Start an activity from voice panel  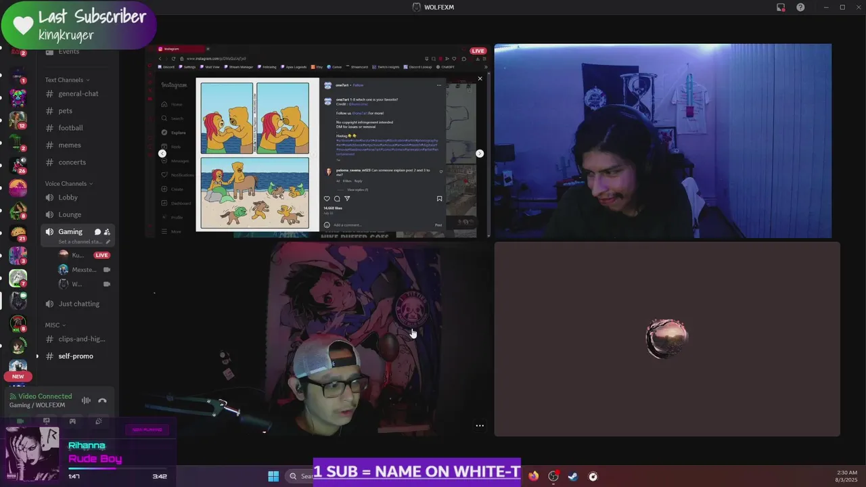pyautogui.click(x=72, y=421)
